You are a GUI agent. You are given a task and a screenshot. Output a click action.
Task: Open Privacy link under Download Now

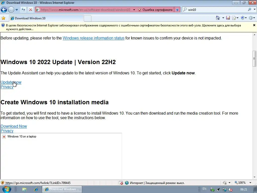point(7,131)
